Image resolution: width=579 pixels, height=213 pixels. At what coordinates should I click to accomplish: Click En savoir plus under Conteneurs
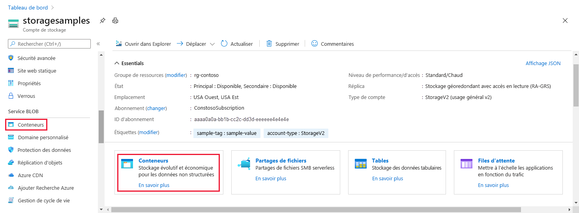(154, 185)
